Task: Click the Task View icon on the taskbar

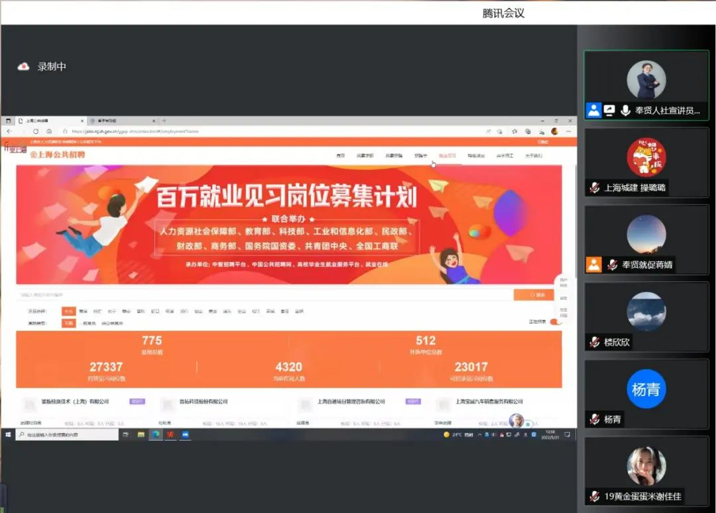Action: click(x=126, y=435)
